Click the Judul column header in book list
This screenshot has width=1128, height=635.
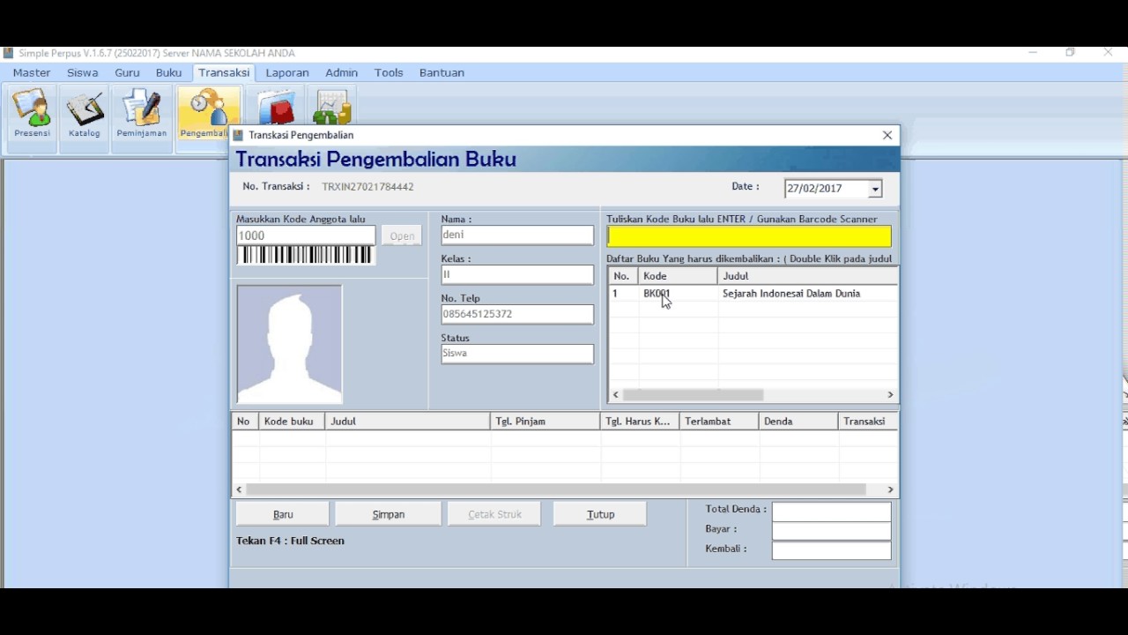807,276
